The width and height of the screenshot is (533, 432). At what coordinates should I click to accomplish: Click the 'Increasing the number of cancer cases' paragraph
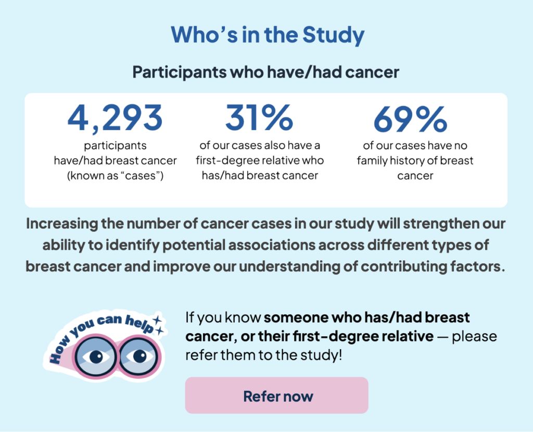tap(265, 245)
